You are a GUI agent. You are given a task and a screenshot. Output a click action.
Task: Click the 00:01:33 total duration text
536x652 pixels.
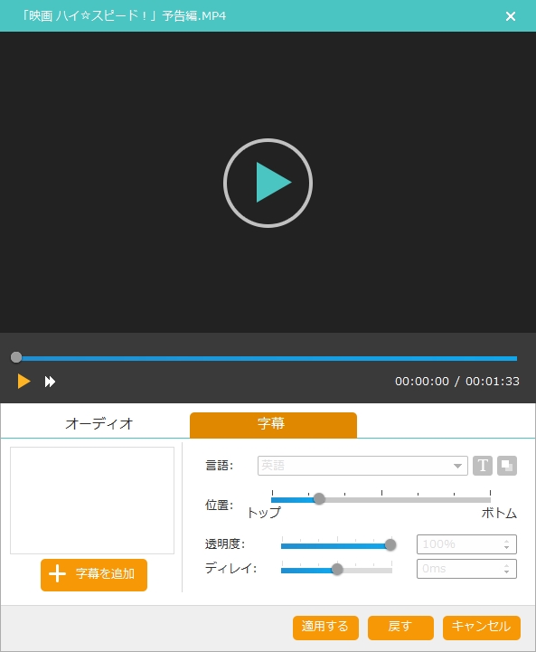pos(493,382)
